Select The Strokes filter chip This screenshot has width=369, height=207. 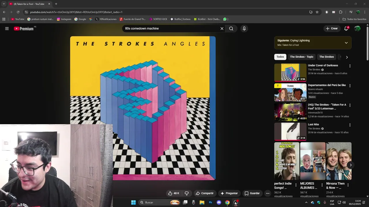pos(327,57)
